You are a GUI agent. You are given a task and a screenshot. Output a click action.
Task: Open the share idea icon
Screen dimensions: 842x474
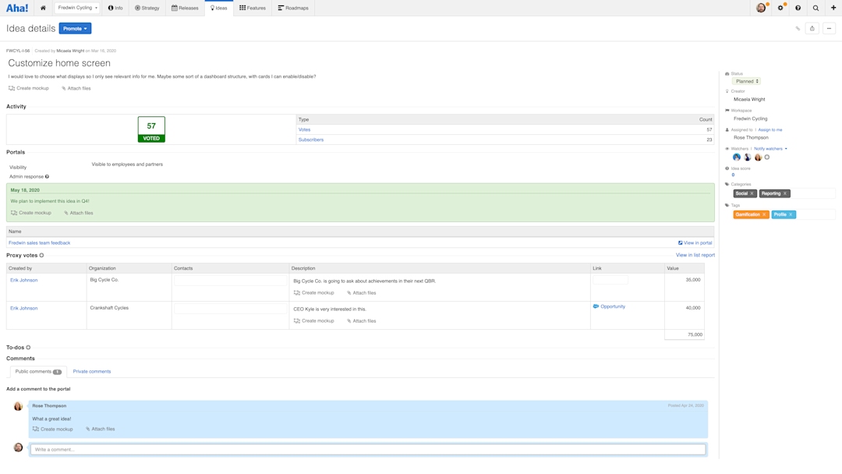pyautogui.click(x=812, y=27)
